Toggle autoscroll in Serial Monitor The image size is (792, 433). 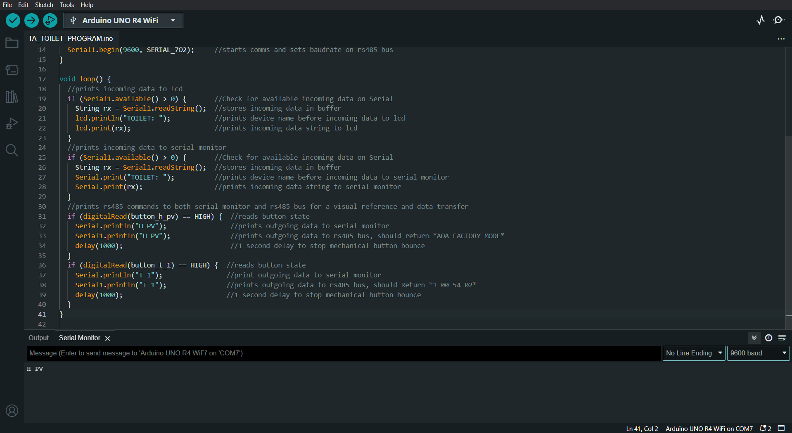(754, 338)
